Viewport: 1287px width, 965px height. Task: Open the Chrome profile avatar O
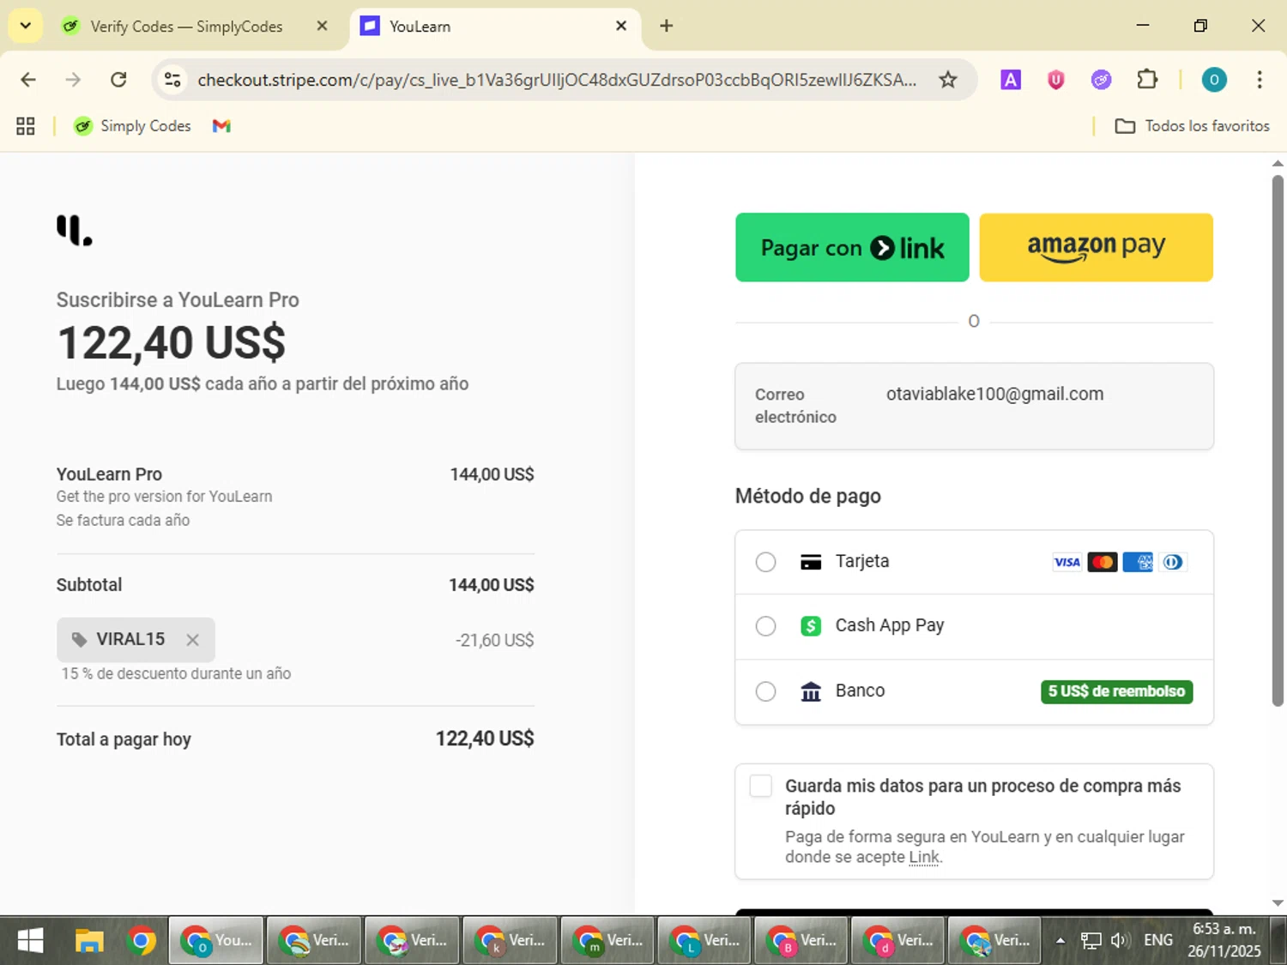[1213, 80]
